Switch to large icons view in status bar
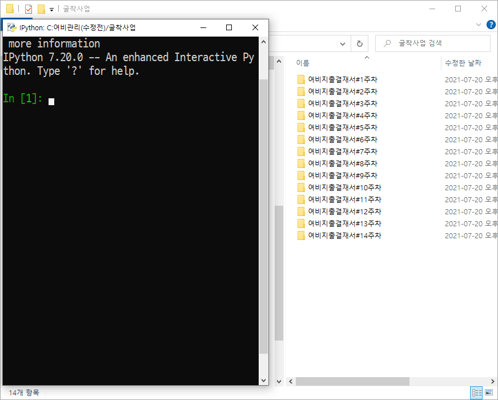Viewport: 498px width, 400px height. (x=489, y=393)
